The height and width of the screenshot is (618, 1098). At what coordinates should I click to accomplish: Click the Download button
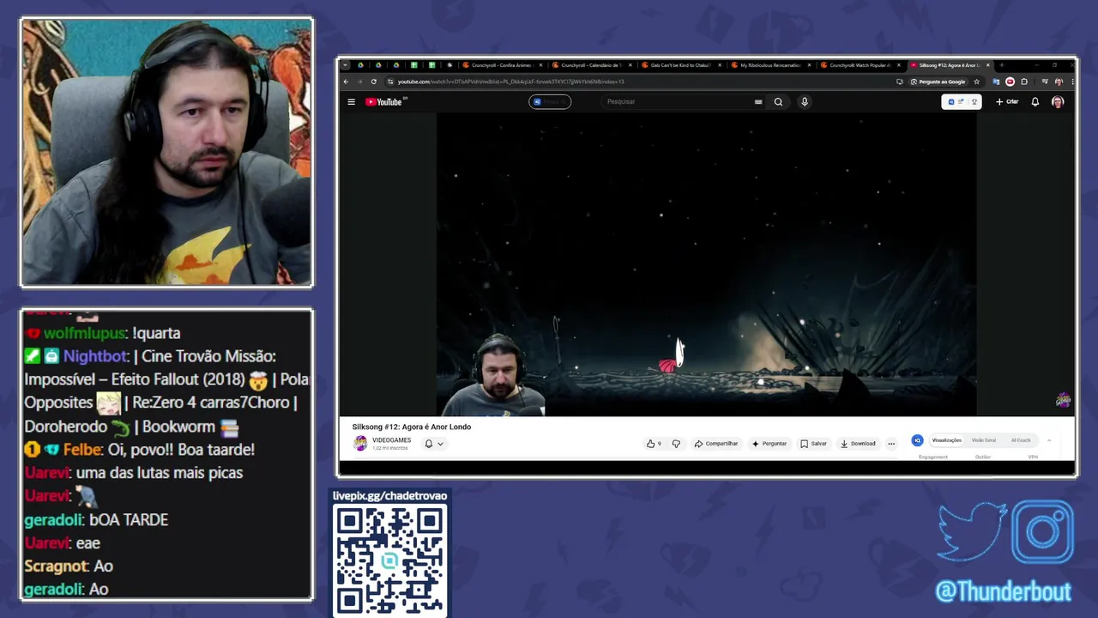858,444
